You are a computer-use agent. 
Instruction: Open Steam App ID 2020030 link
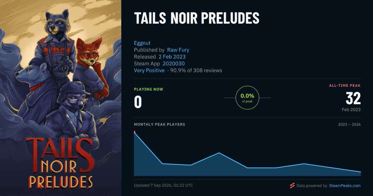click(173, 63)
